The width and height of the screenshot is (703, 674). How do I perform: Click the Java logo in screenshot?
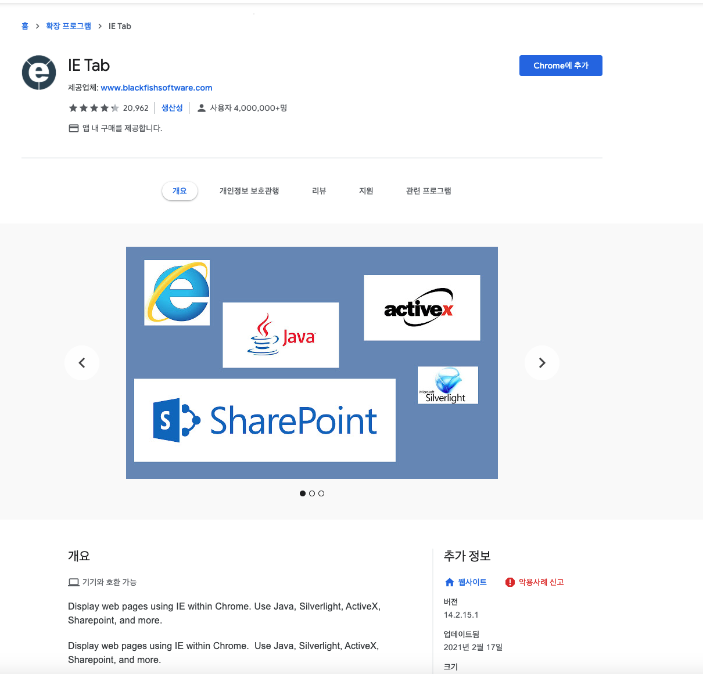click(x=281, y=335)
